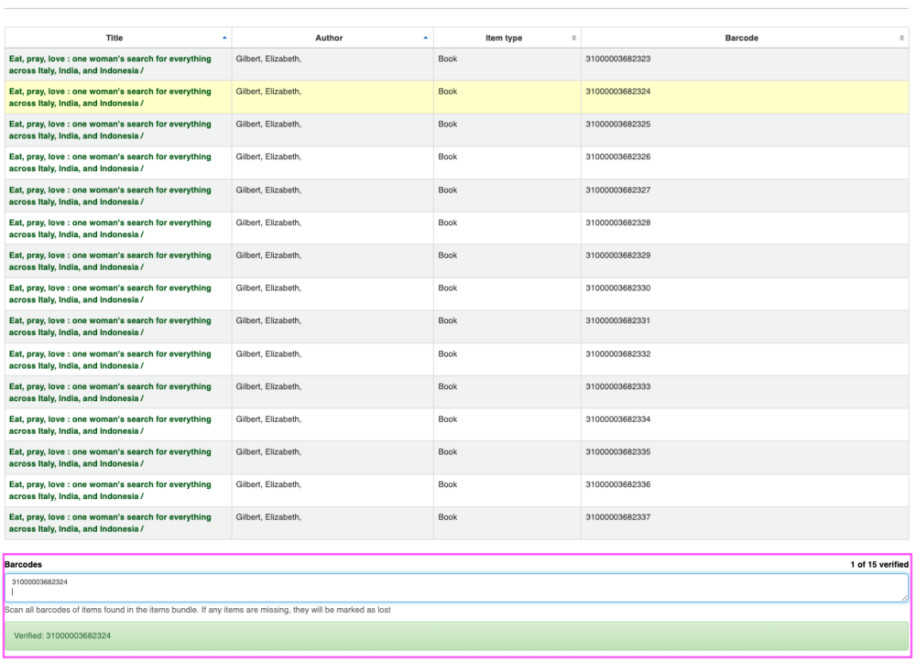Click "Book" item type in row 31000003682335
This screenshot has width=916, height=663.
click(x=448, y=452)
